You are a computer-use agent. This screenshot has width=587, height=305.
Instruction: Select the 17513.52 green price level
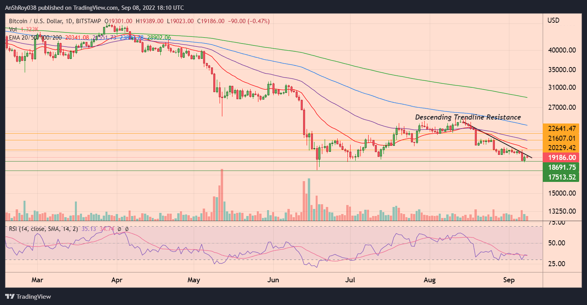[x=561, y=177]
